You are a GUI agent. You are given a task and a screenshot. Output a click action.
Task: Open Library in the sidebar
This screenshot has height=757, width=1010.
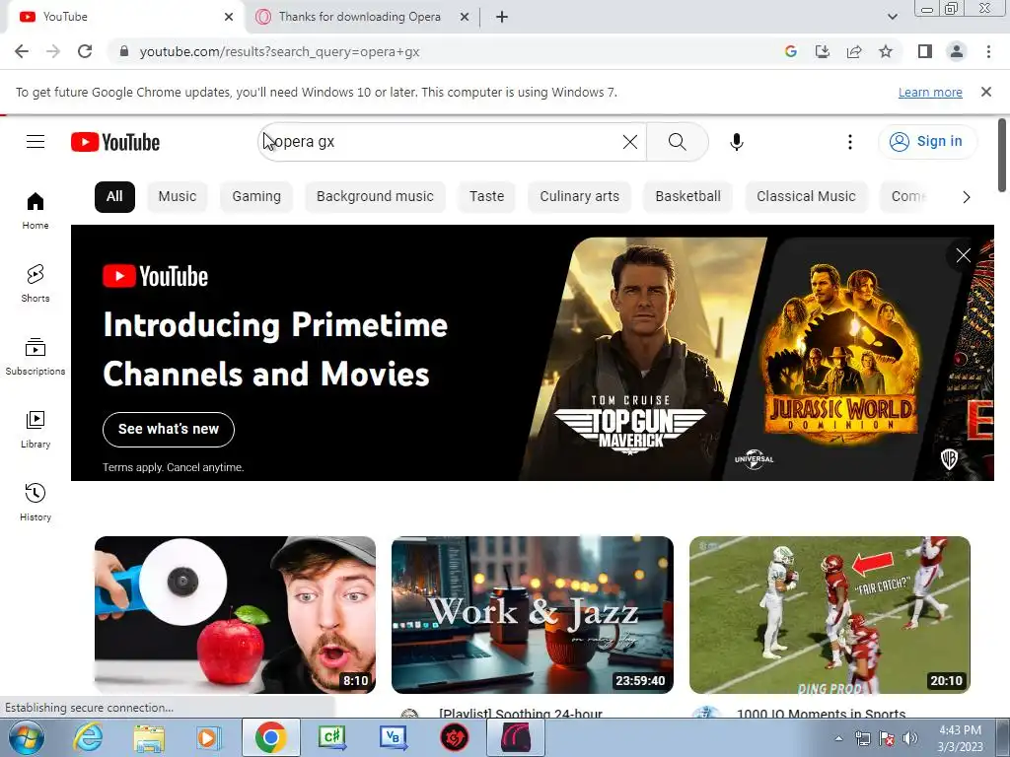tap(36, 430)
